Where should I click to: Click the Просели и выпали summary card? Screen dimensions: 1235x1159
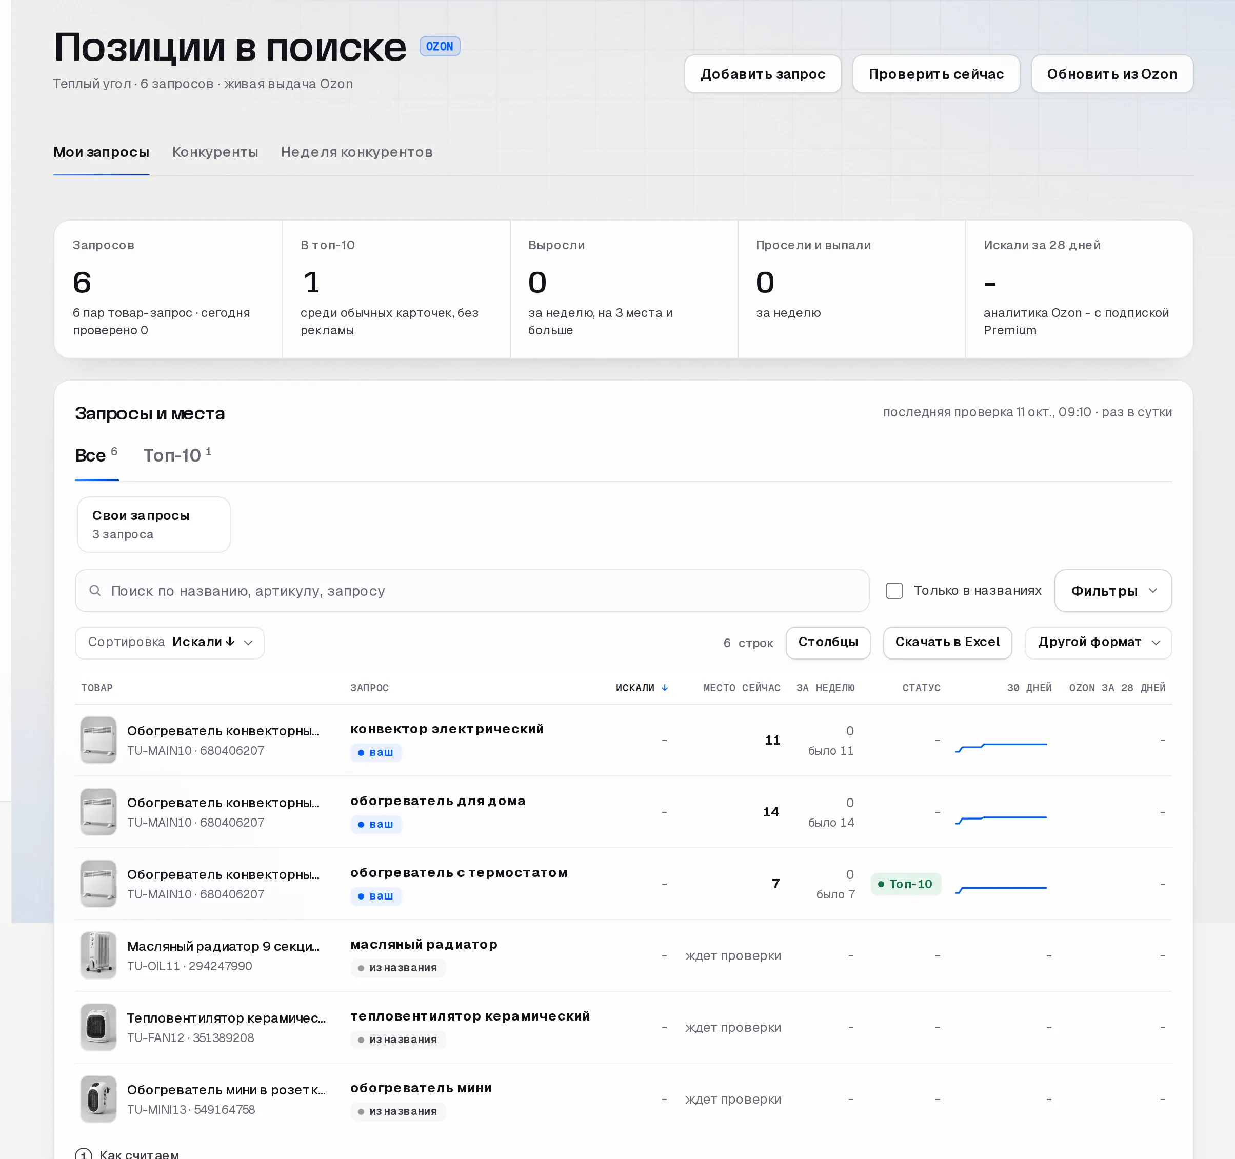(x=852, y=289)
